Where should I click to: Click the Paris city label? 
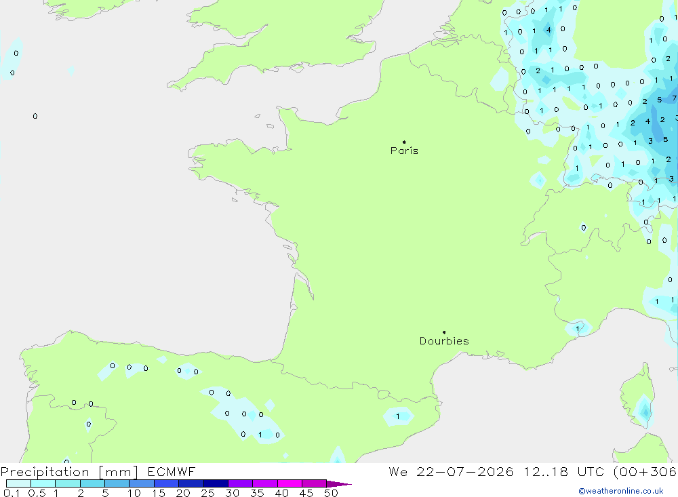click(x=404, y=151)
